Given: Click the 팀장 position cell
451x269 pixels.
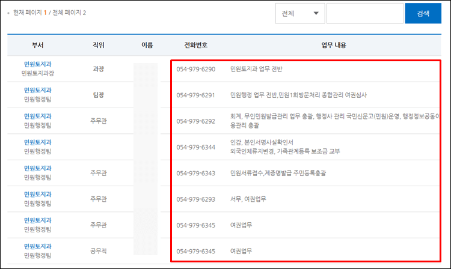Looking at the screenshot, I should (99, 95).
